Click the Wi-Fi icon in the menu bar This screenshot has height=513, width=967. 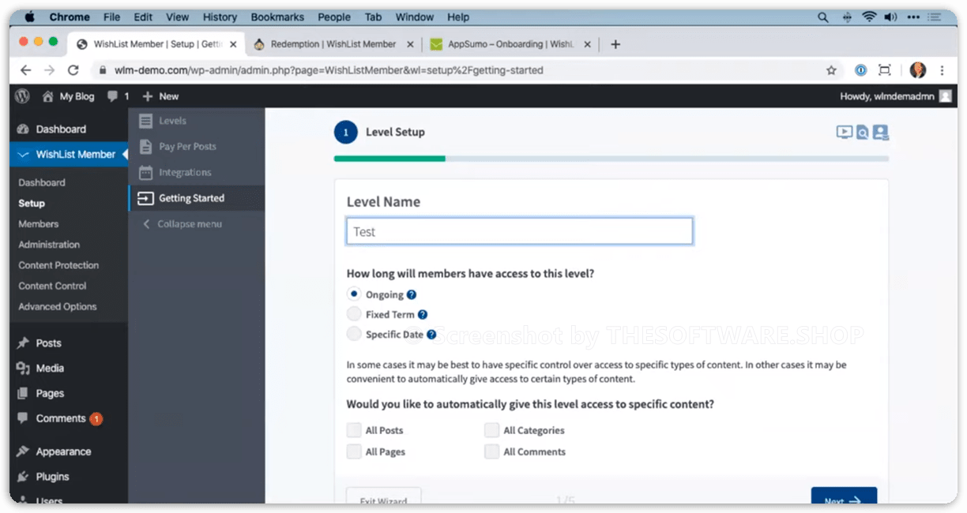pyautogui.click(x=870, y=17)
